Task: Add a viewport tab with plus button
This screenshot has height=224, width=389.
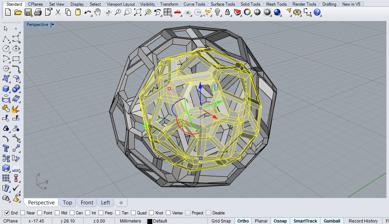Action: [x=121, y=203]
